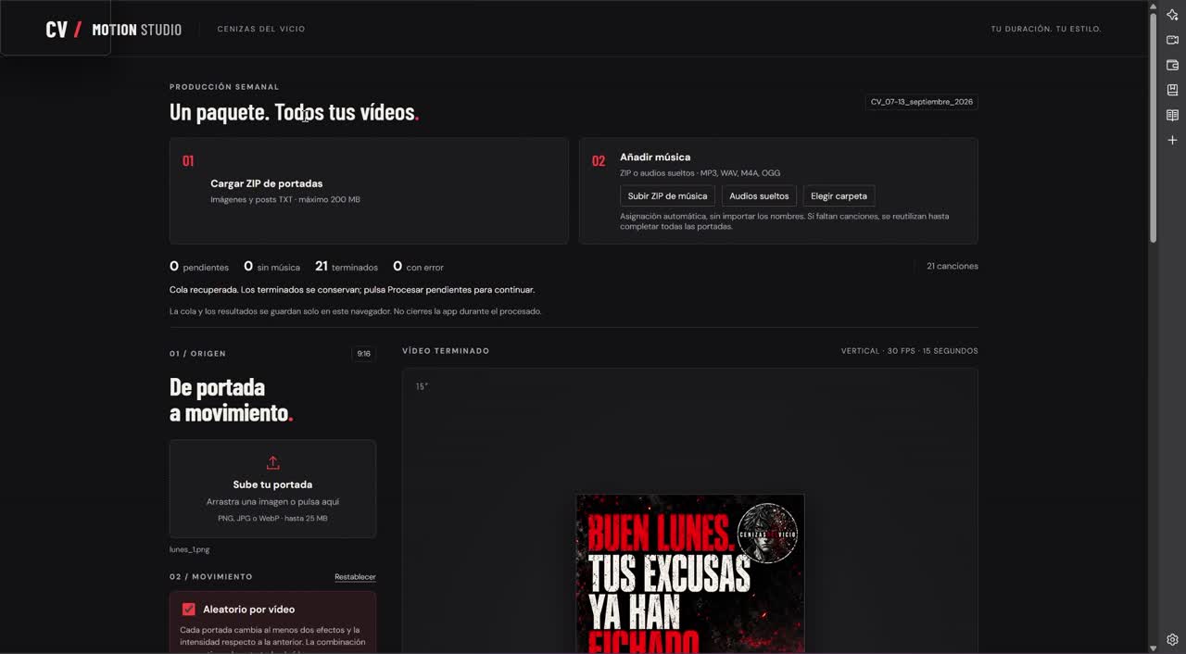Click the 01 / ORIGEN section label

tap(197, 354)
